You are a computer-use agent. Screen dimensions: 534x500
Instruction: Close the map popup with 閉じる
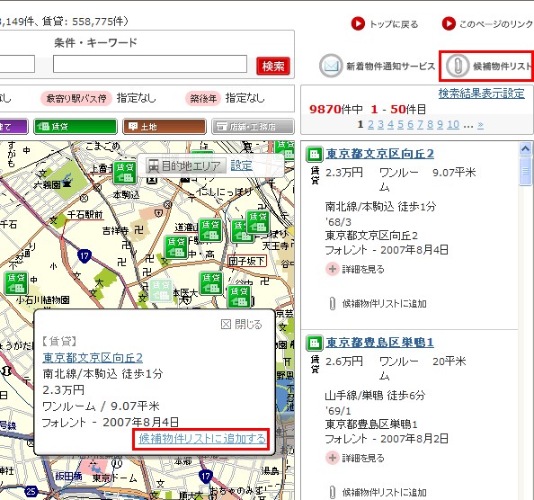pos(242,325)
